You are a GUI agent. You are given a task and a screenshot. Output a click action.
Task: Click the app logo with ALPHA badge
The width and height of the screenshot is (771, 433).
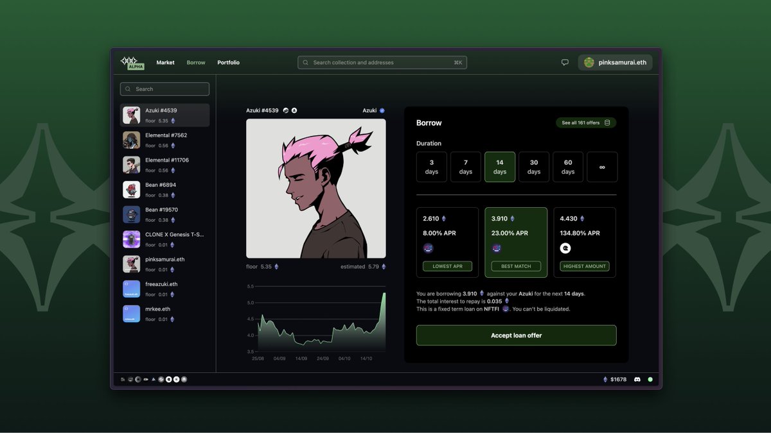(132, 62)
